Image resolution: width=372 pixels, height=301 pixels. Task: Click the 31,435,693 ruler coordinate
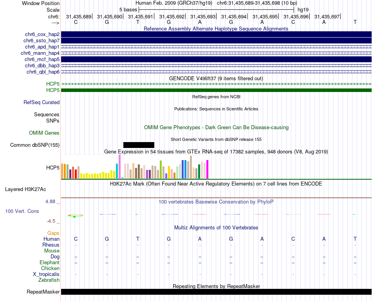point(202,16)
